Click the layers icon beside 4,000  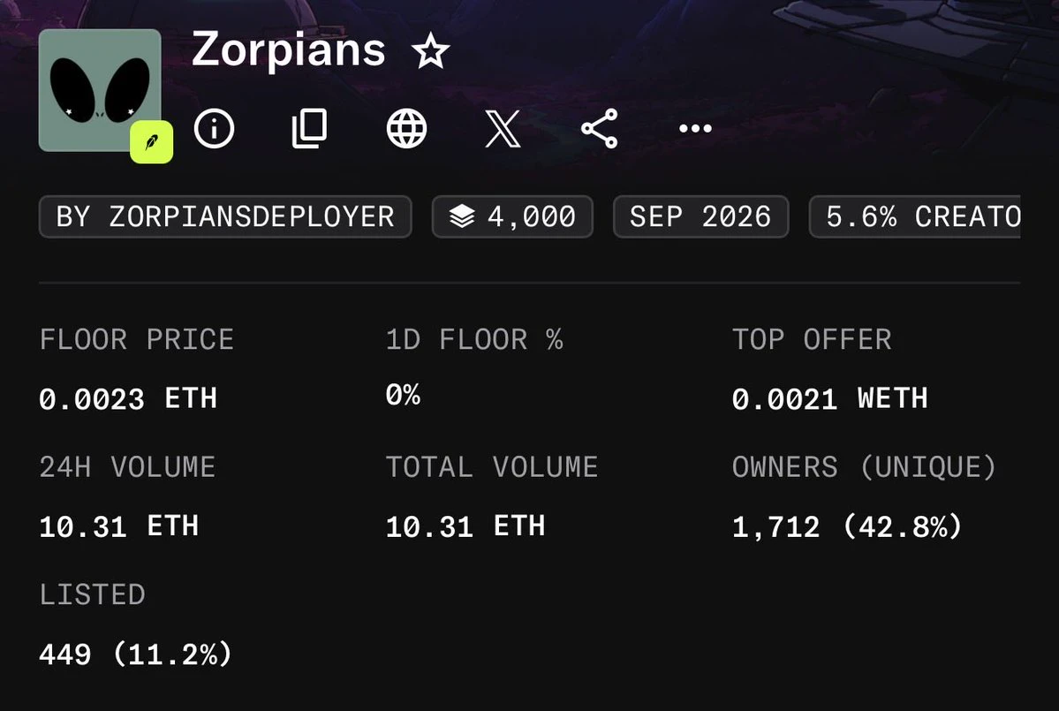[x=462, y=216]
